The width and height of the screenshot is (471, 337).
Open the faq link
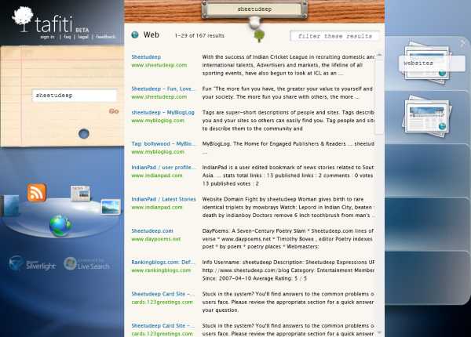pyautogui.click(x=68, y=37)
